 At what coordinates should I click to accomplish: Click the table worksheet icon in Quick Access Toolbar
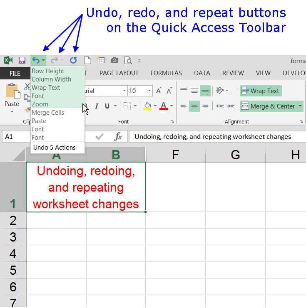[x=101, y=60]
